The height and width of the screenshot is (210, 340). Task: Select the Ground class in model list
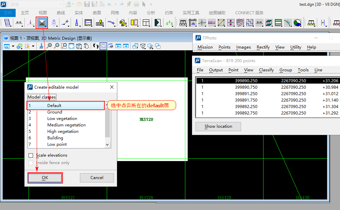(54, 112)
